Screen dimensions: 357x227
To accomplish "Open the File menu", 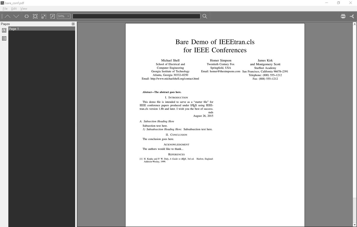I will click(5, 9).
